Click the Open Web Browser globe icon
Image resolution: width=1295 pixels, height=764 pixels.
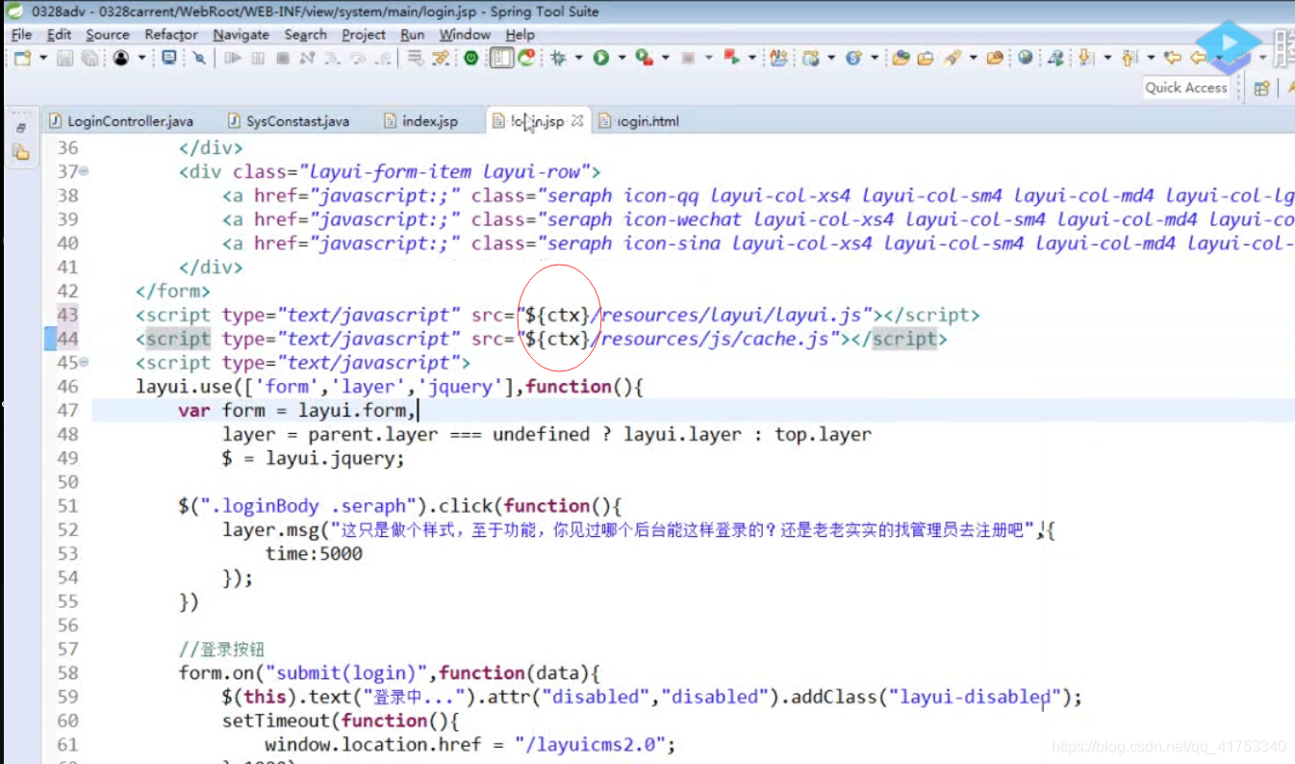point(1026,58)
